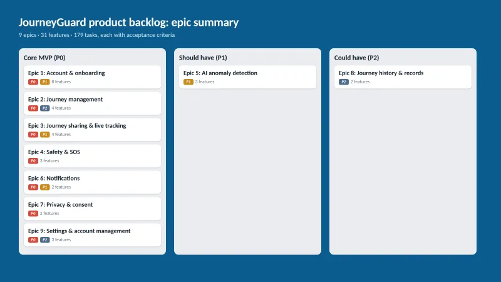This screenshot has height=282, width=501.
Task: Click the '3 features' text on Epic 9
Action: click(61, 240)
